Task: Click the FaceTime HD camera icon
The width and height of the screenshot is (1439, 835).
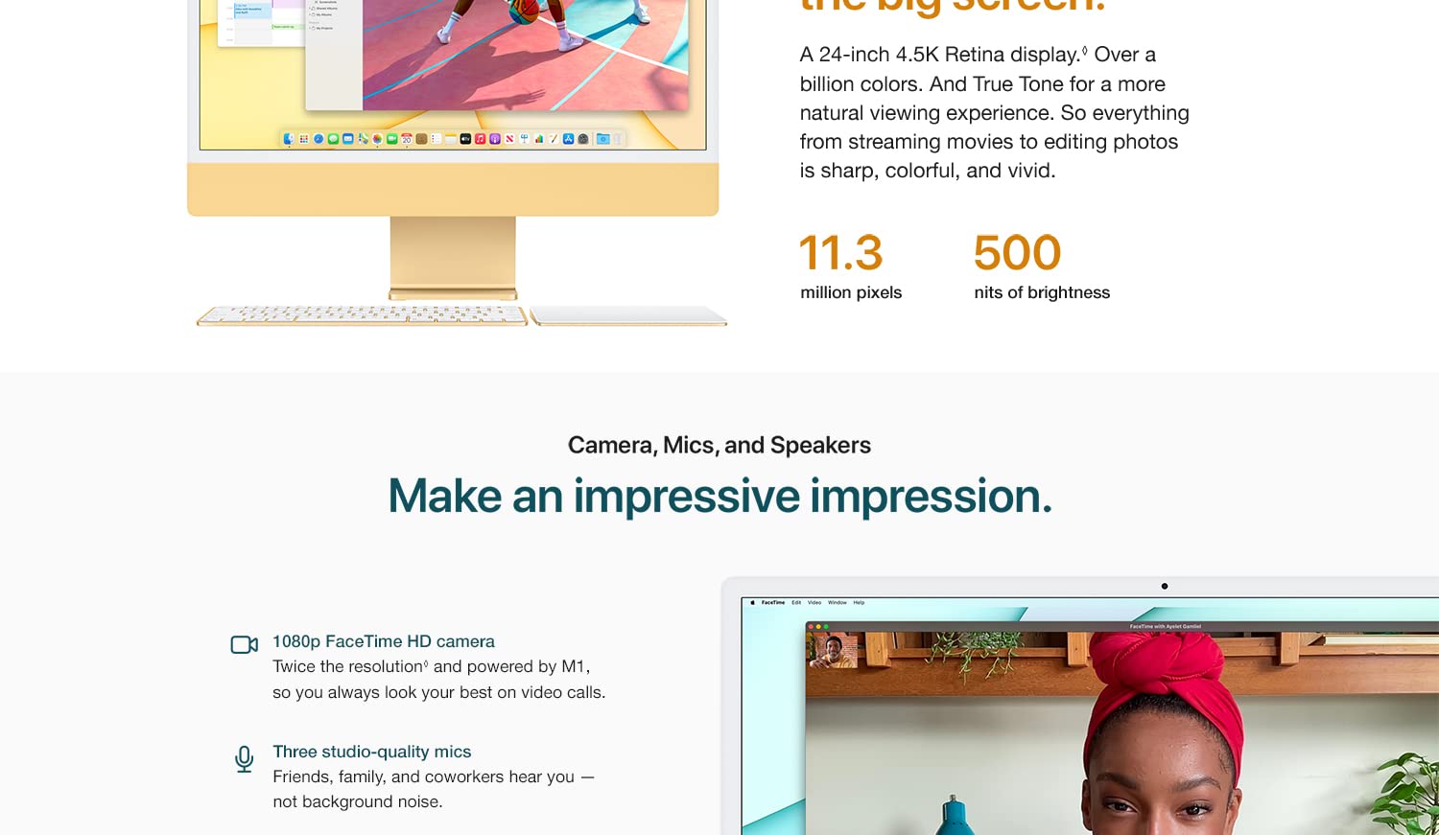Action: point(245,645)
